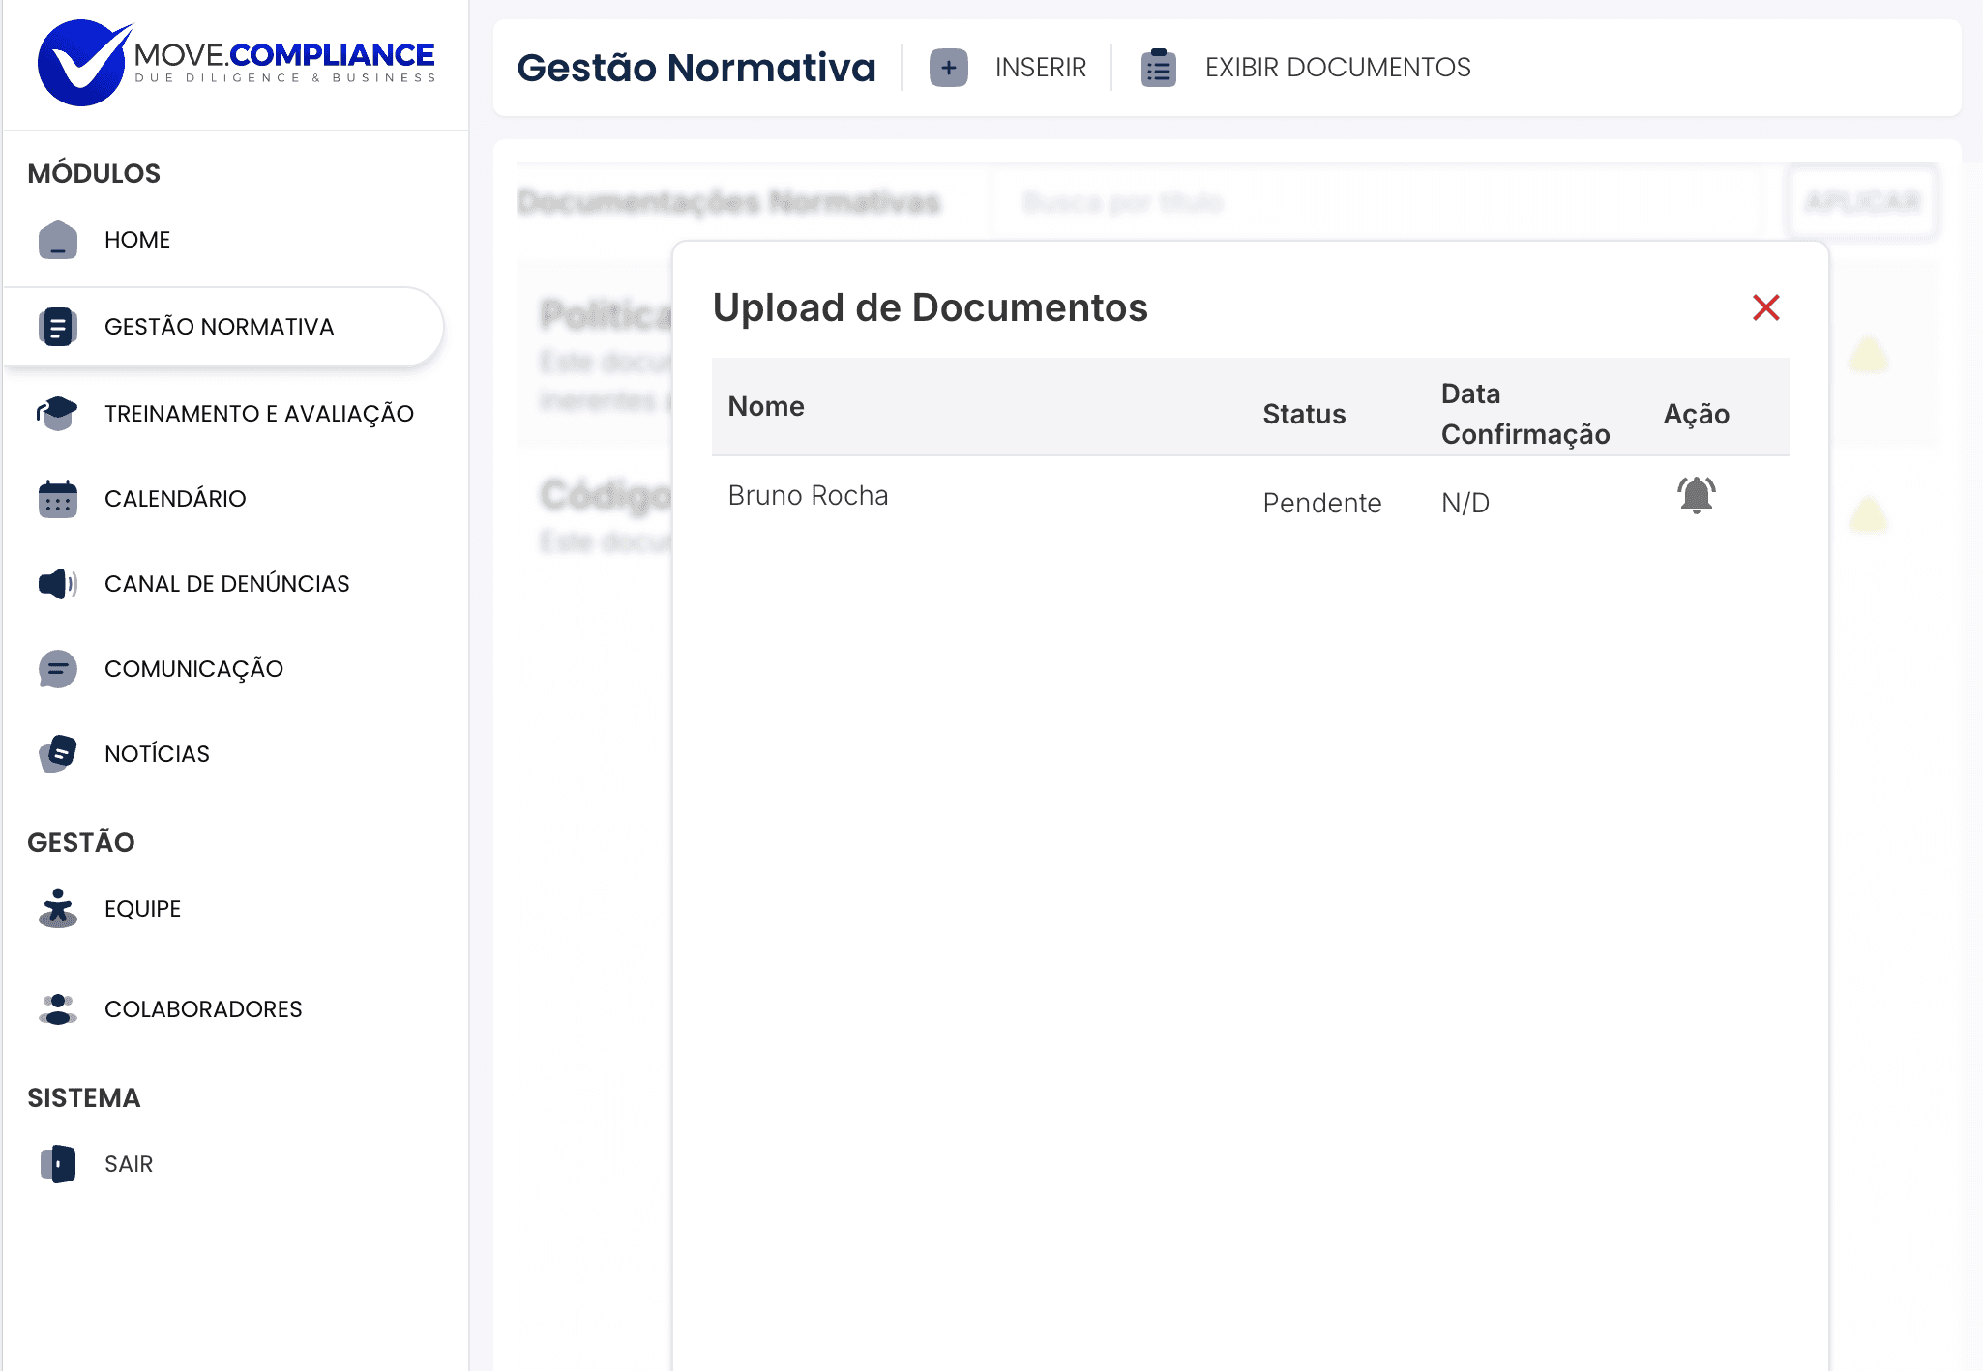Click the Colaboradores people icon
The image size is (1983, 1371).
pos(58,1009)
